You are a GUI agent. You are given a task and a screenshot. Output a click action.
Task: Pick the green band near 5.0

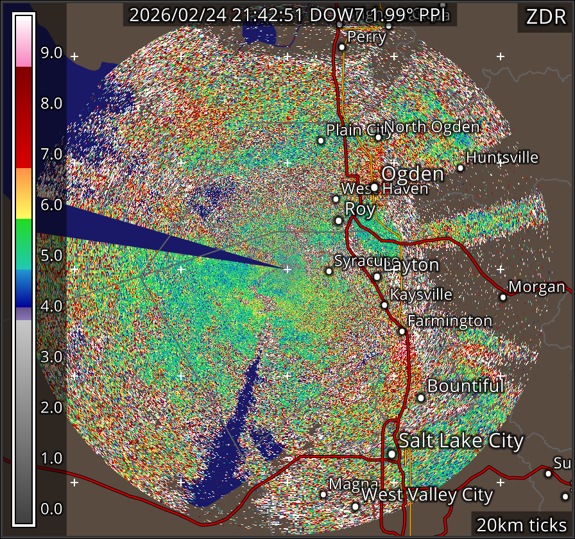[x=24, y=244]
